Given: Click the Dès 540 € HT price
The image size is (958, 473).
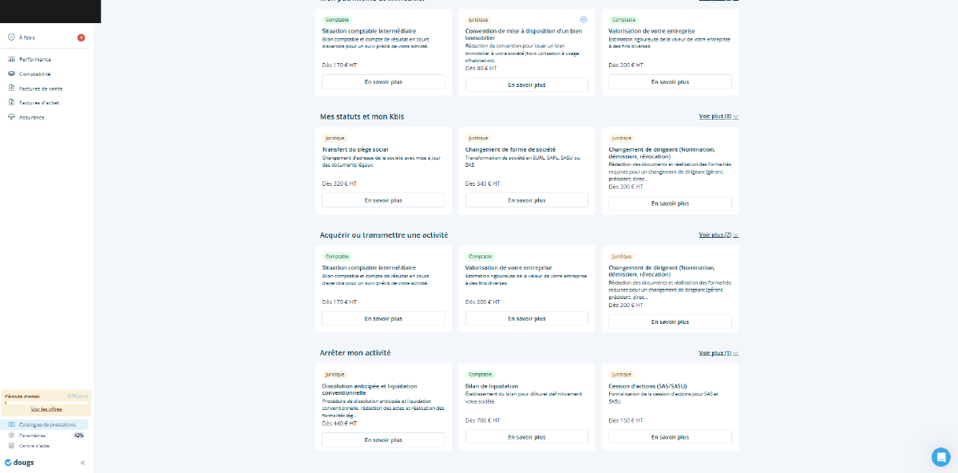Looking at the screenshot, I should tap(482, 183).
